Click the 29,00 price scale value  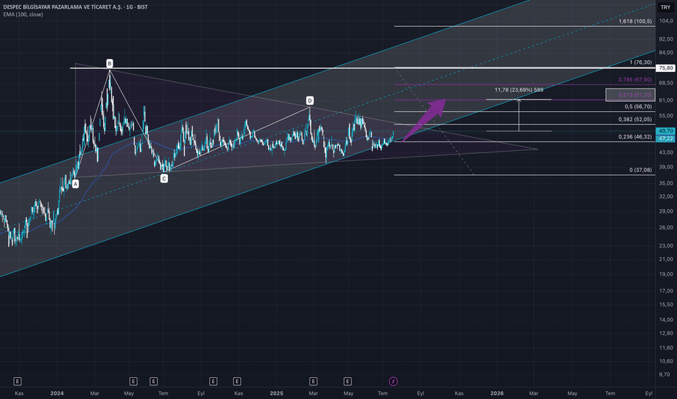[666, 212]
